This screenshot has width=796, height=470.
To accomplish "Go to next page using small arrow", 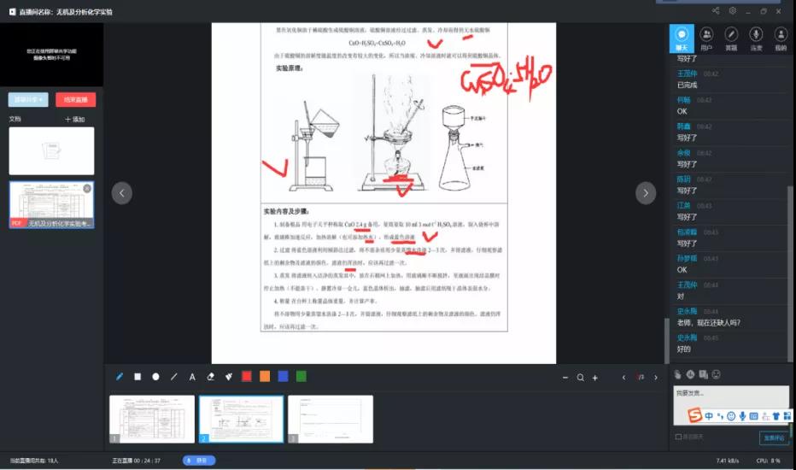I will click(656, 378).
